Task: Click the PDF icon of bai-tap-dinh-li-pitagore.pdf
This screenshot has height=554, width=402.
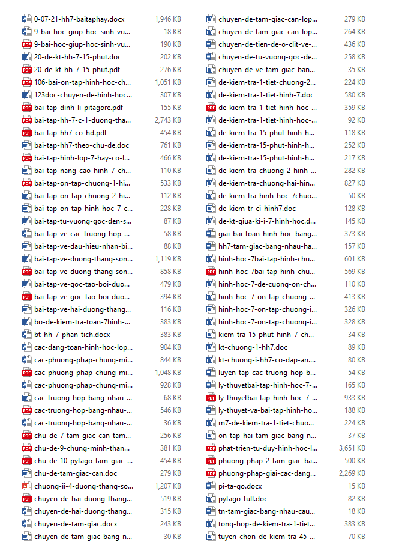Action: 26,108
